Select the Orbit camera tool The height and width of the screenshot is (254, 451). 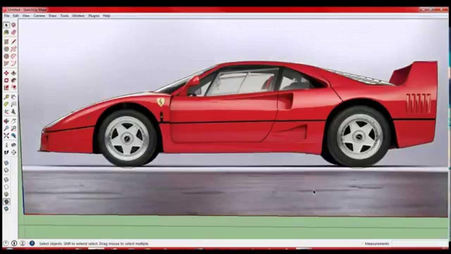tap(6, 121)
